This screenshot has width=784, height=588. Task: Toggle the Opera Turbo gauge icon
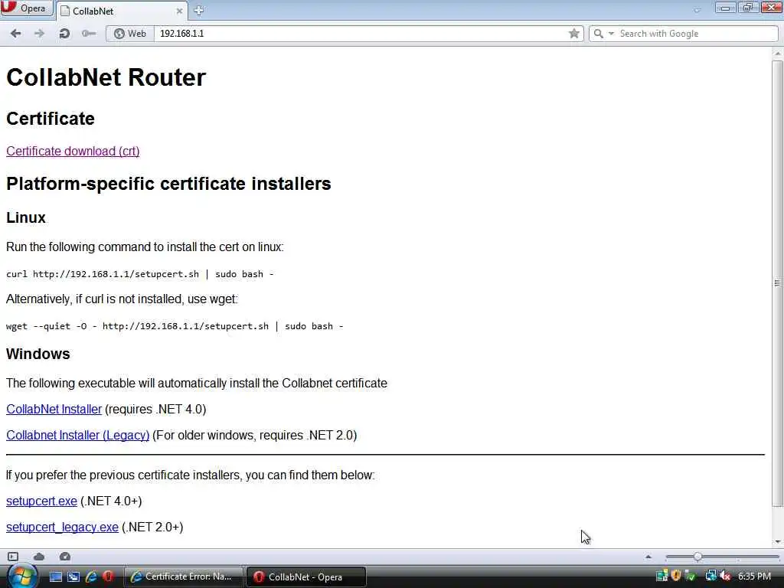point(65,557)
